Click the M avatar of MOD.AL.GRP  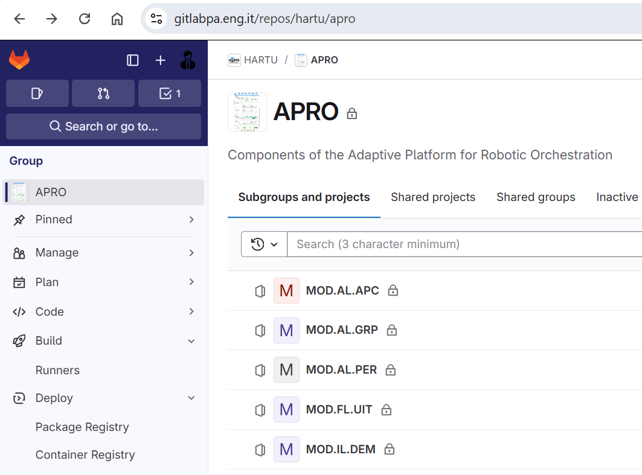(286, 330)
